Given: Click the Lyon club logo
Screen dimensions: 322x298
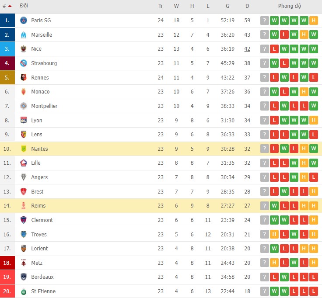Looking at the screenshot, I should click(x=24, y=120).
